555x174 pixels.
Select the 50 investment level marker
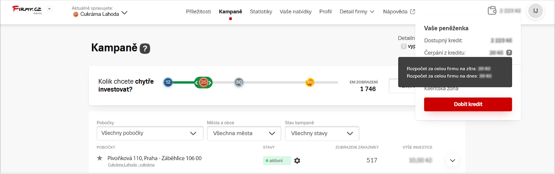click(x=239, y=82)
